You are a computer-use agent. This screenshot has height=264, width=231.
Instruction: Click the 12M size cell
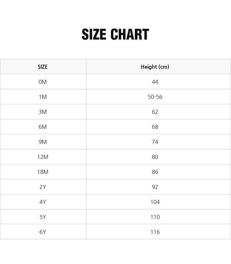pos(43,157)
